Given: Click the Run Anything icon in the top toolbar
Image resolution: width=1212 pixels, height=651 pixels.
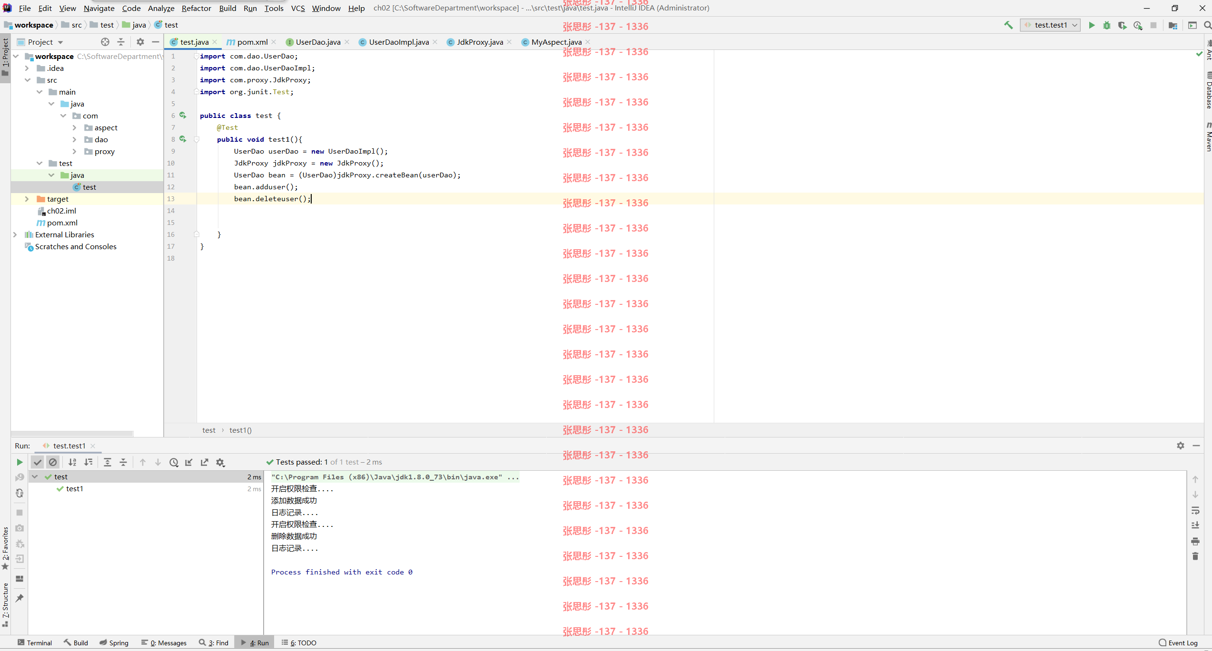Looking at the screenshot, I should click(1192, 25).
